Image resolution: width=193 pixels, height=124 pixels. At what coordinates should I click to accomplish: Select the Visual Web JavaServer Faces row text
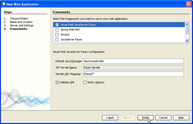(x=78, y=25)
